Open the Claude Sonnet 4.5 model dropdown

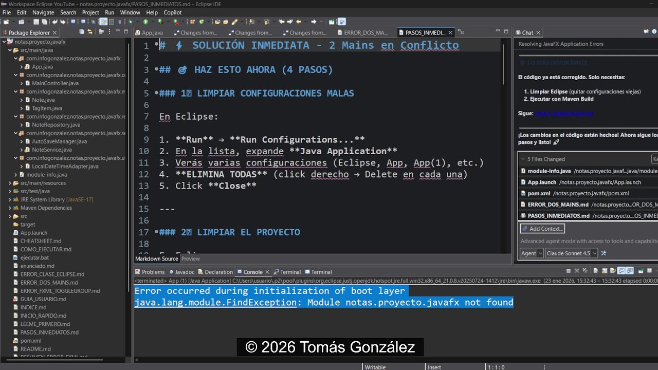572,253
